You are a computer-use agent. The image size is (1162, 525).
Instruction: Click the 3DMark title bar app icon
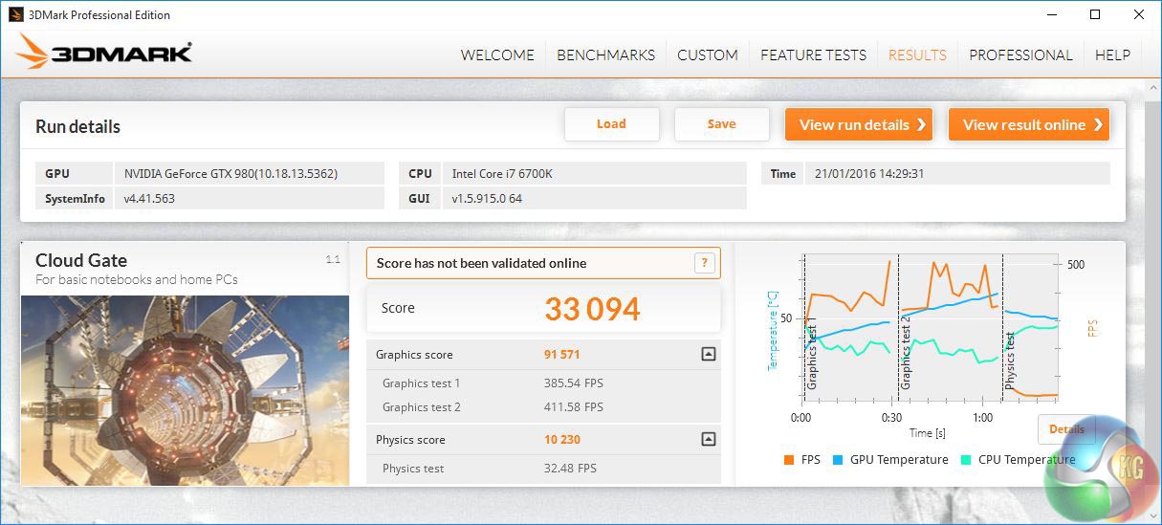pyautogui.click(x=15, y=14)
